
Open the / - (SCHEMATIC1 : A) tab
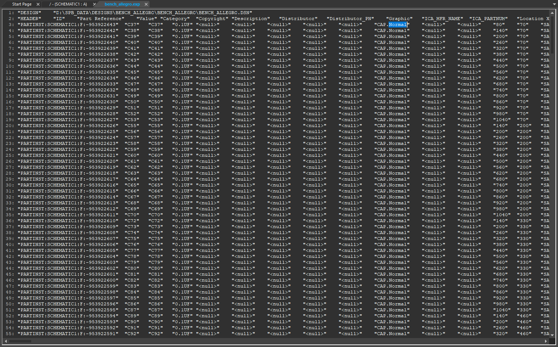click(68, 4)
